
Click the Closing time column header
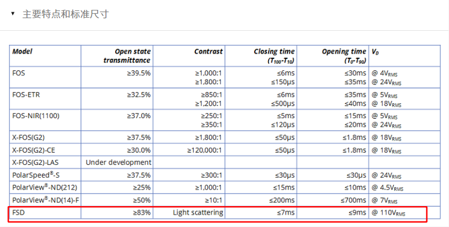[274, 56]
